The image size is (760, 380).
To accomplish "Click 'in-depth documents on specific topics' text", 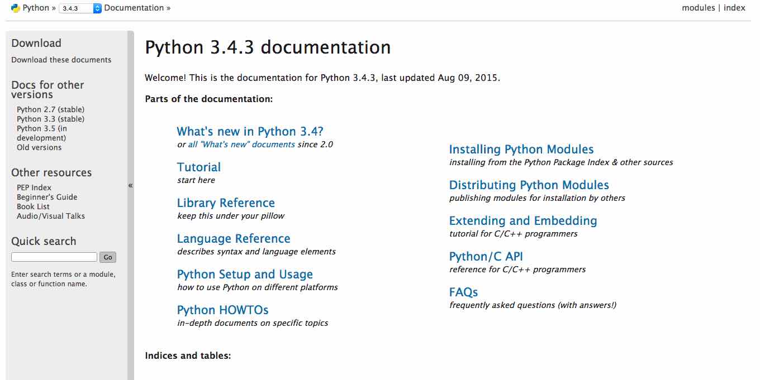I will 253,323.
